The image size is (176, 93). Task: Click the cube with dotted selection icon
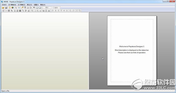(x=33, y=8)
